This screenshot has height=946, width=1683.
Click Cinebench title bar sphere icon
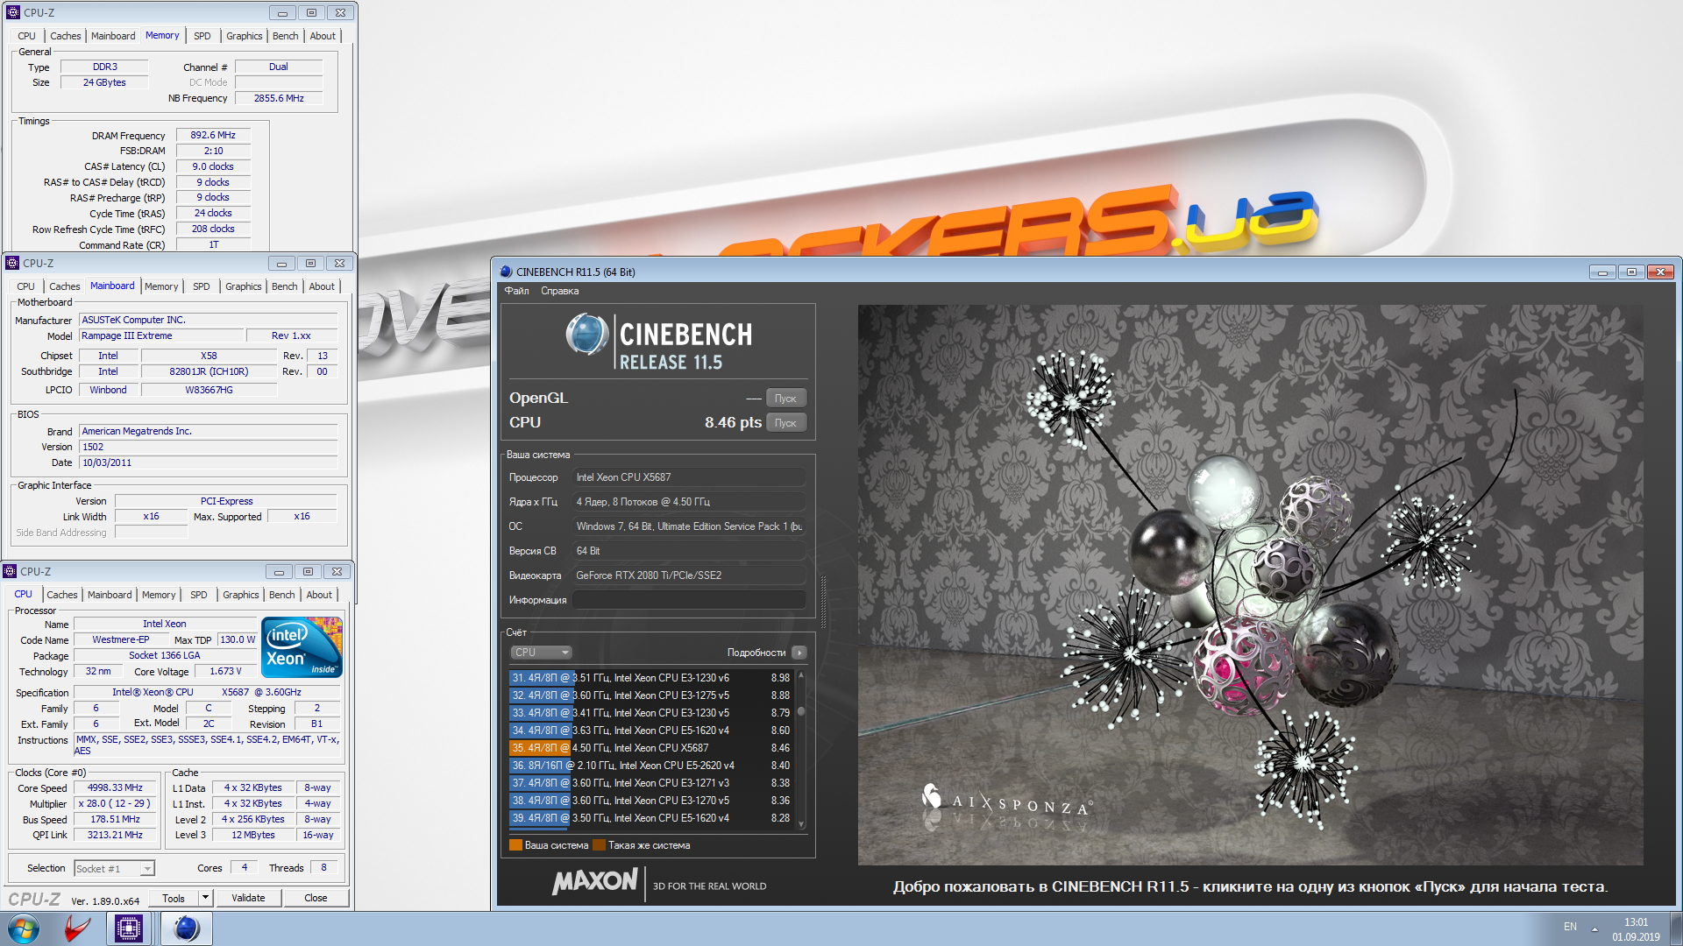coord(506,272)
